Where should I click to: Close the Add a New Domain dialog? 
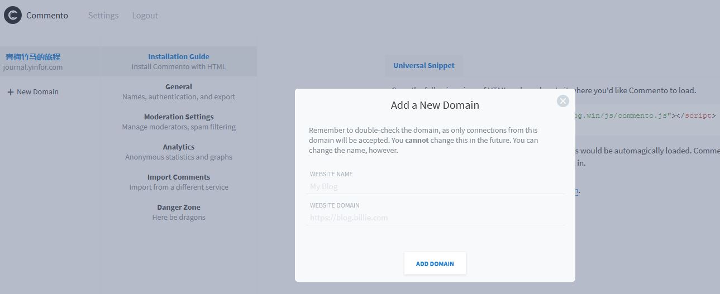pos(562,101)
